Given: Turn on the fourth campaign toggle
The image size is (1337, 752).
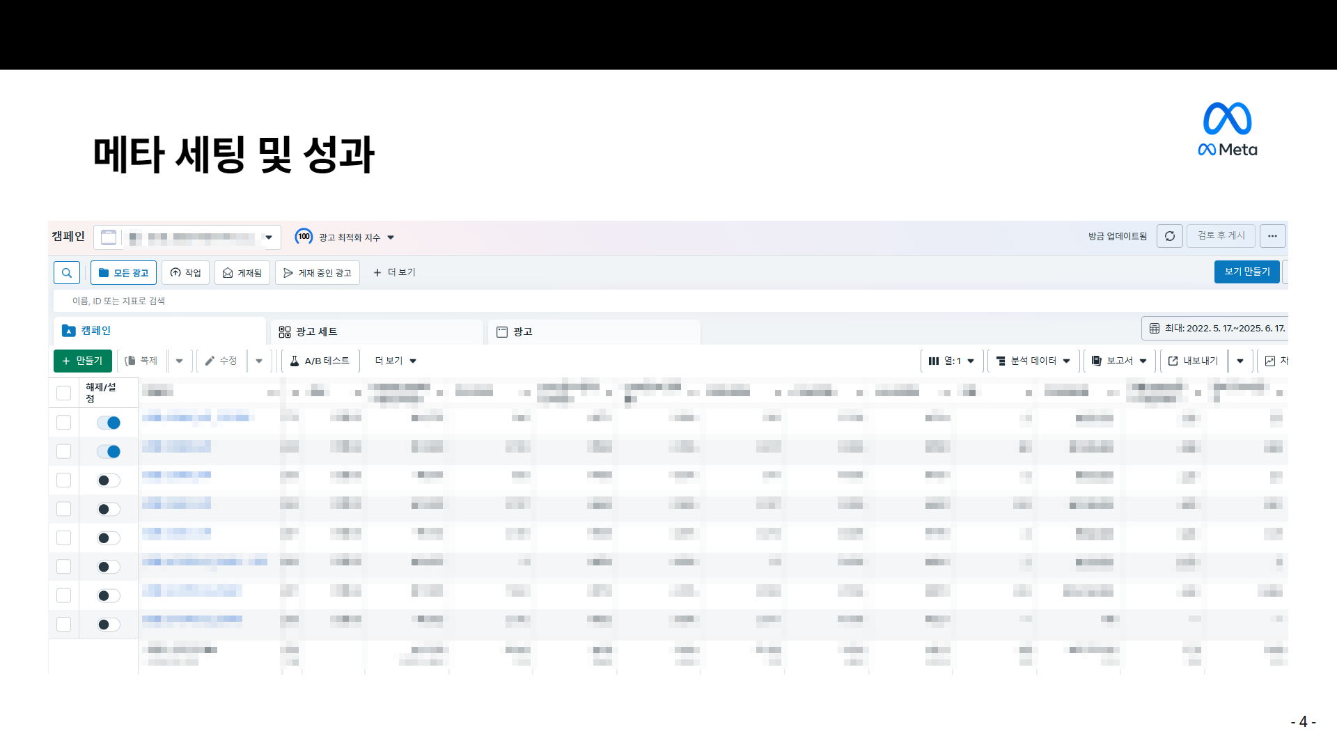Looking at the screenshot, I should point(109,509).
